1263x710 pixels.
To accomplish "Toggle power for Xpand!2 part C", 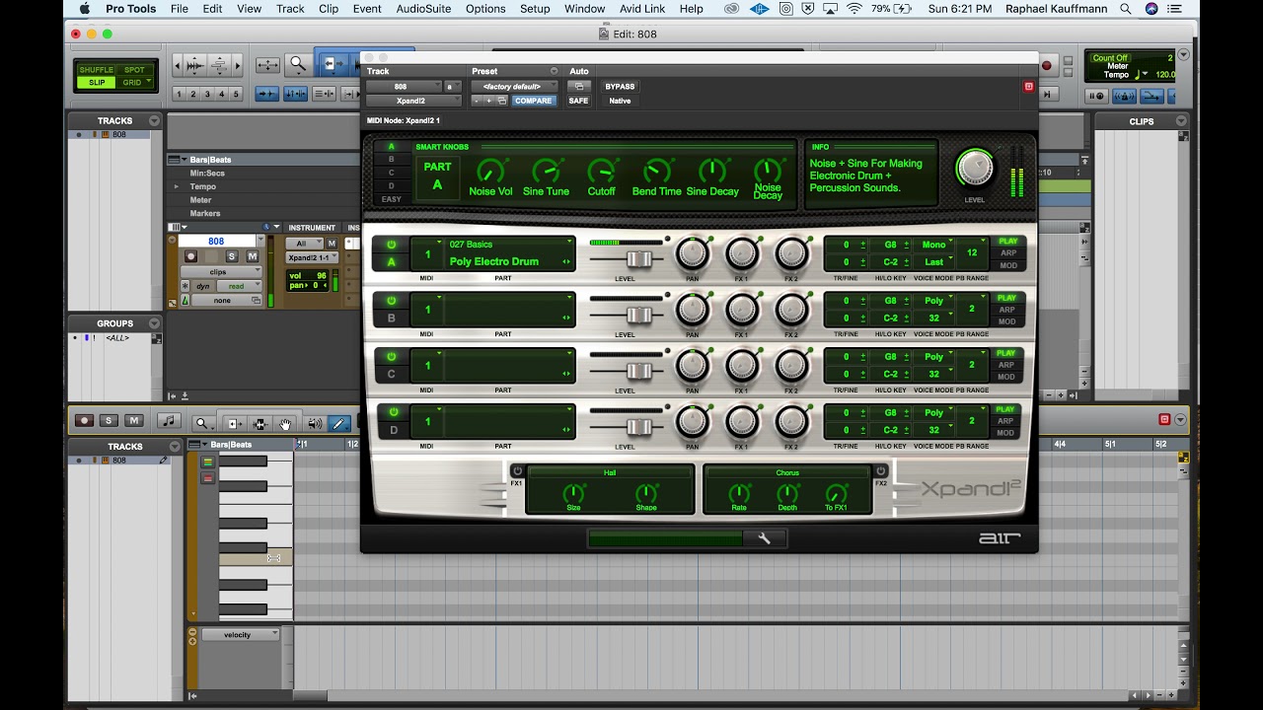I will click(x=391, y=356).
